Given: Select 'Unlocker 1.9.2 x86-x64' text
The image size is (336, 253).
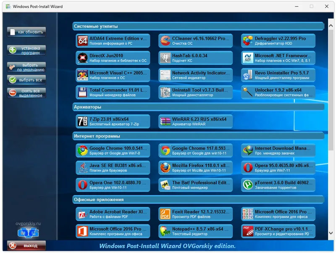Looking at the screenshot, I should [278, 90].
